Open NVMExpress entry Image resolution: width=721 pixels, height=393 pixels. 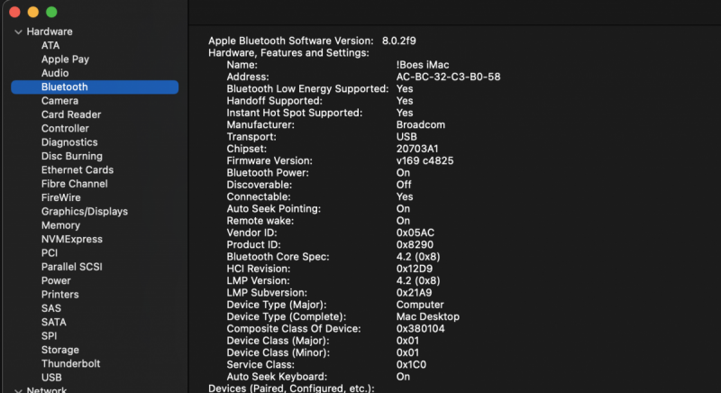coord(72,239)
